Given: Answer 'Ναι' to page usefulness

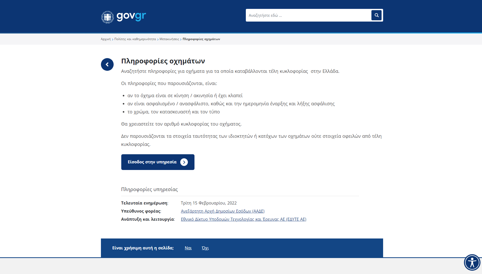Looking at the screenshot, I should [188, 248].
